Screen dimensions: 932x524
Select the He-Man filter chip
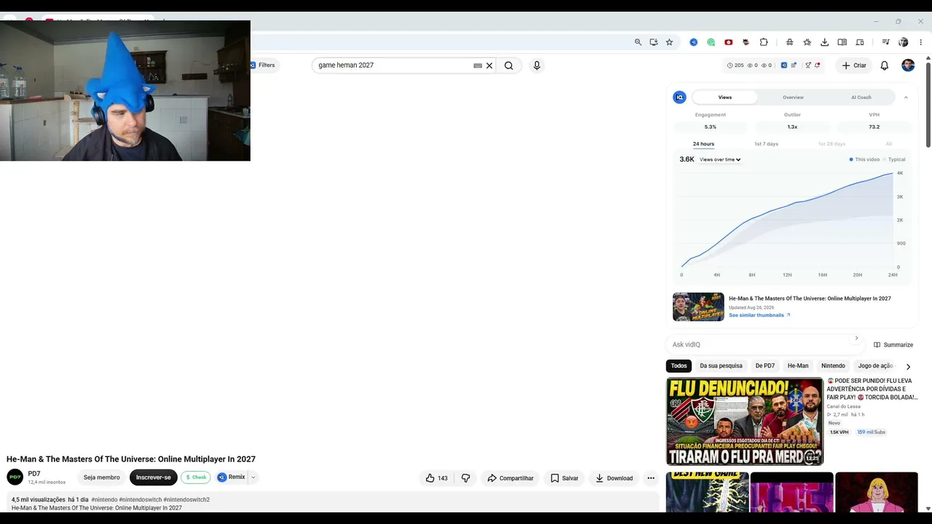798,366
